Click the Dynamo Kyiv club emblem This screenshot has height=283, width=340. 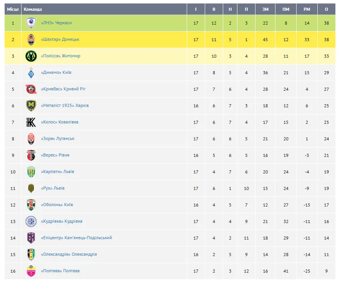point(31,73)
